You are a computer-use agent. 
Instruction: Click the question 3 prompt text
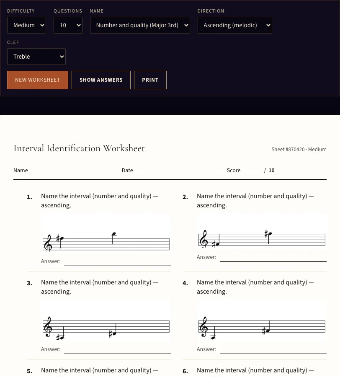click(100, 287)
